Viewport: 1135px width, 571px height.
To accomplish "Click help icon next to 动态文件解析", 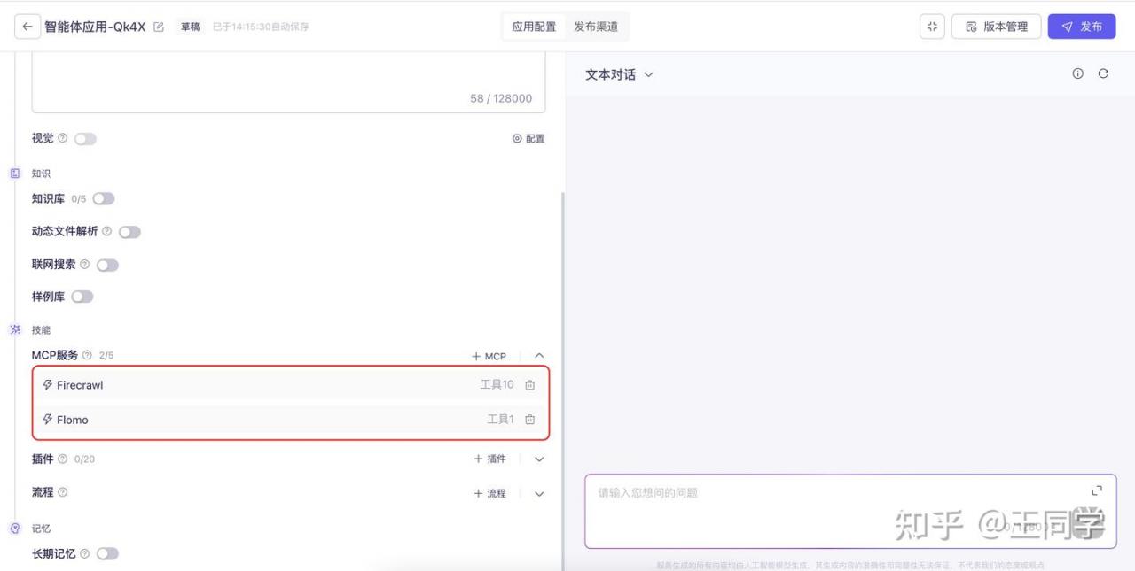I will click(107, 231).
